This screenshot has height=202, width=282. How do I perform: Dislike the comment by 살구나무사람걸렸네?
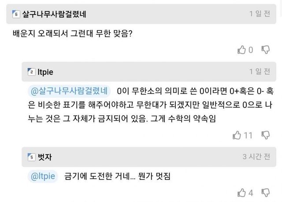point(266,50)
